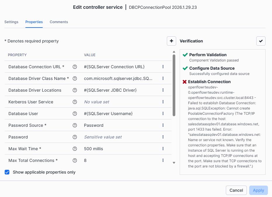Edit the Max Wait Time value 500 millis
The height and width of the screenshot is (197, 272).
(93, 149)
